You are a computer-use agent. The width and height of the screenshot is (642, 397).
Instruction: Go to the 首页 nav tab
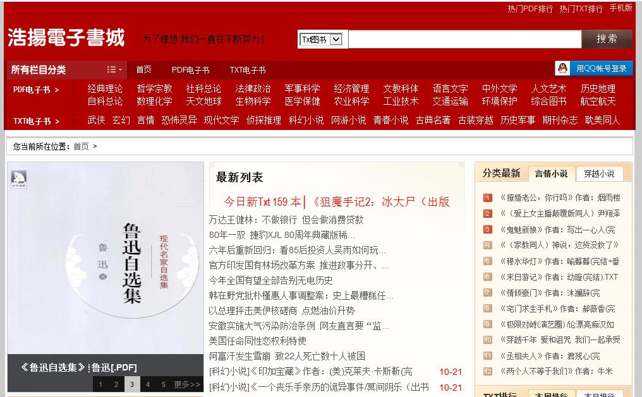(x=143, y=70)
